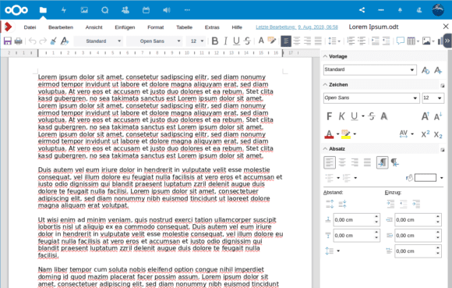Toggle strikethrough in the toolbar

pyautogui.click(x=247, y=41)
